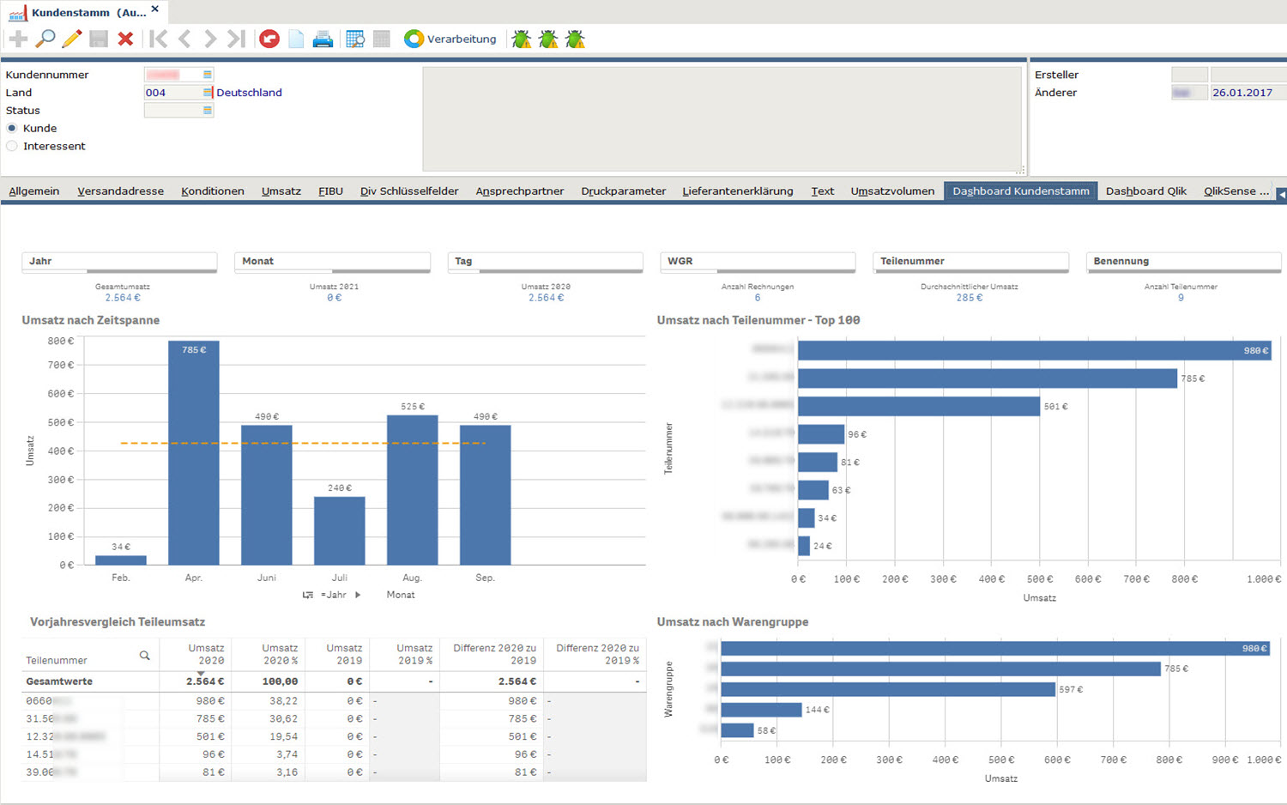Open the table search grid icon
Viewport: 1287px width, 805px height.
coord(355,39)
